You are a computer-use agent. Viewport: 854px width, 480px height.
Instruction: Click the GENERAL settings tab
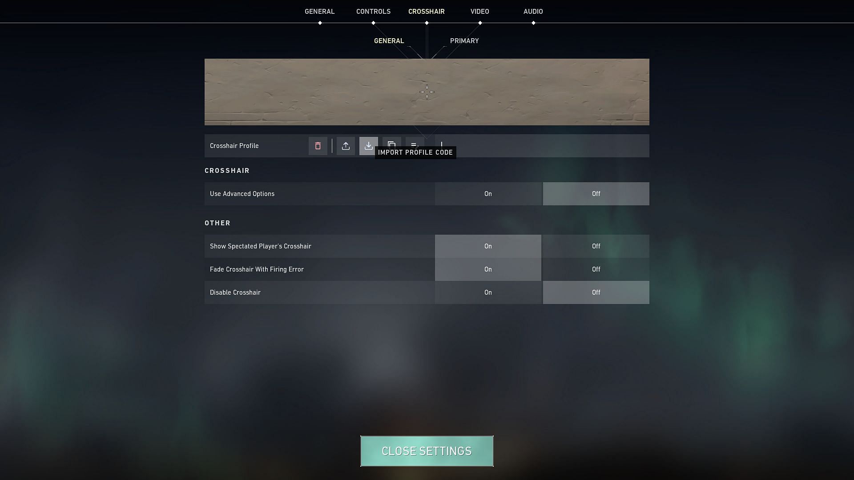[320, 11]
